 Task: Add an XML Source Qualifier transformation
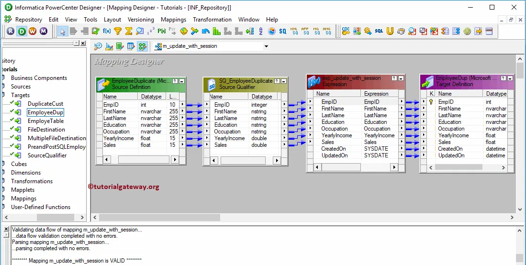[294, 32]
